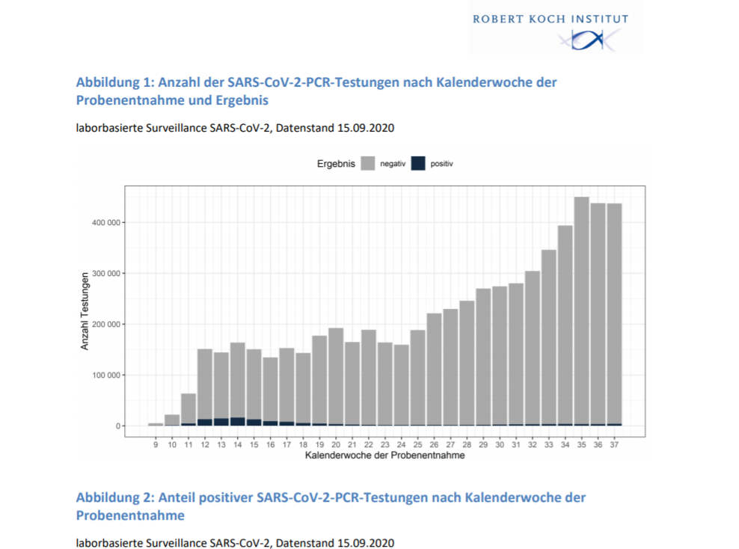
Task: Click the 400 000 y-axis label
Action: pyautogui.click(x=99, y=223)
